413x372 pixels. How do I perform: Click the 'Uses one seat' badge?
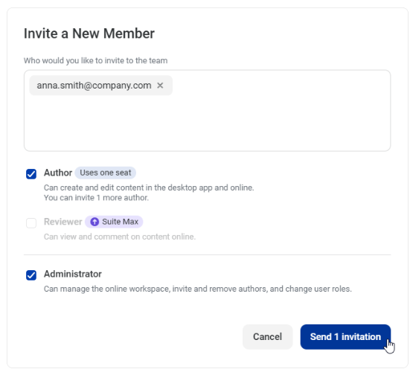click(x=106, y=173)
